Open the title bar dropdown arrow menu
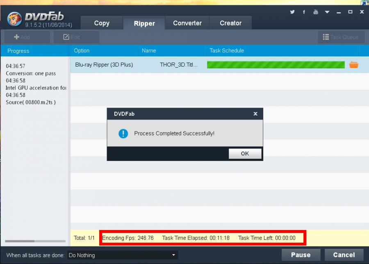The width and height of the screenshot is (369, 264). coord(327,12)
